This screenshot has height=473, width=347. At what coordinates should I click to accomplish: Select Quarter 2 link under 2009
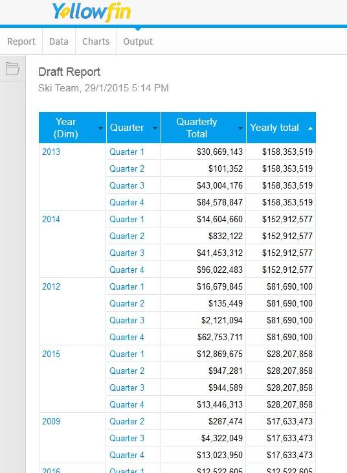click(x=127, y=421)
